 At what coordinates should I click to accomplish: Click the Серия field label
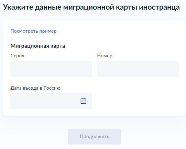coord(17,56)
